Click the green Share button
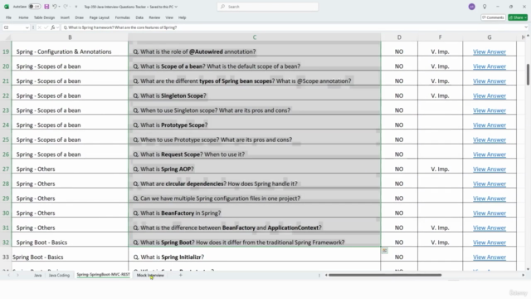 [x=518, y=17]
